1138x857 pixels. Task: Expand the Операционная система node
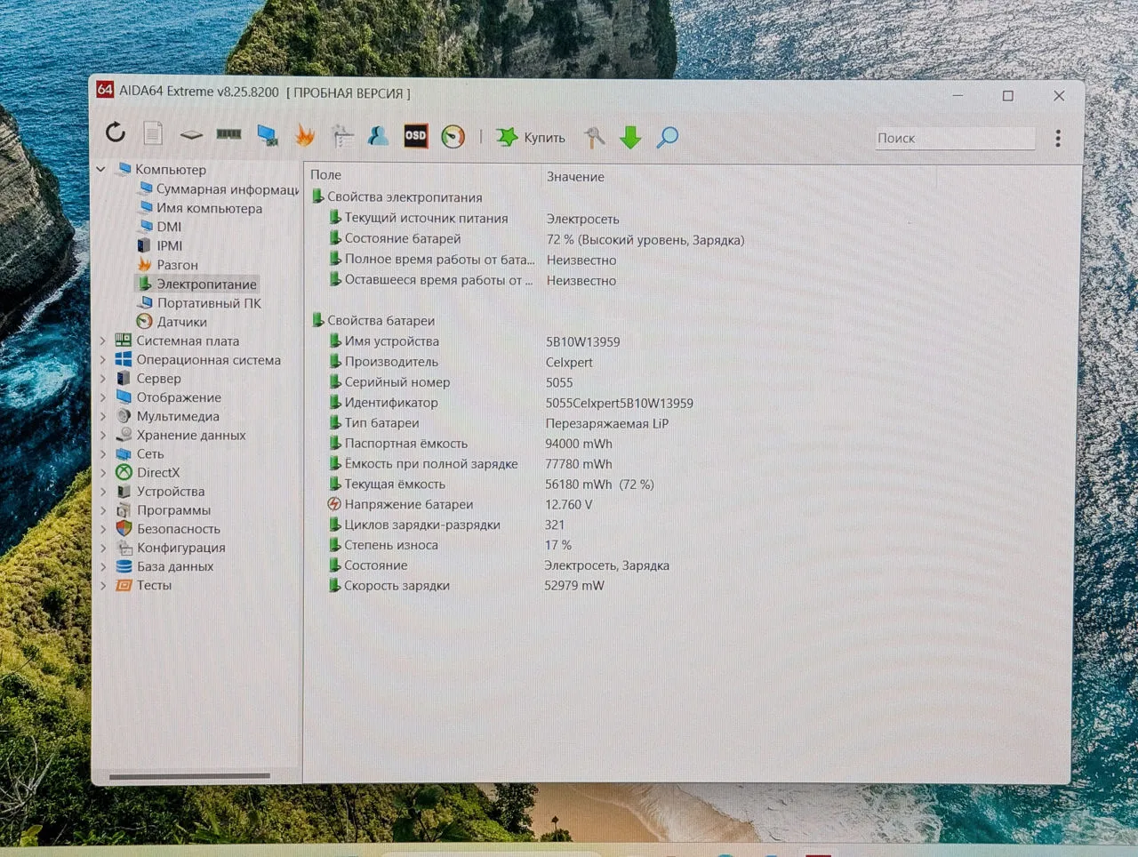coord(103,360)
